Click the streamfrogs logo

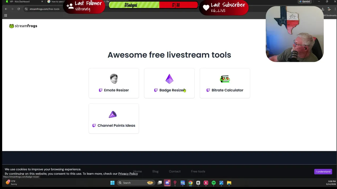pos(23,26)
